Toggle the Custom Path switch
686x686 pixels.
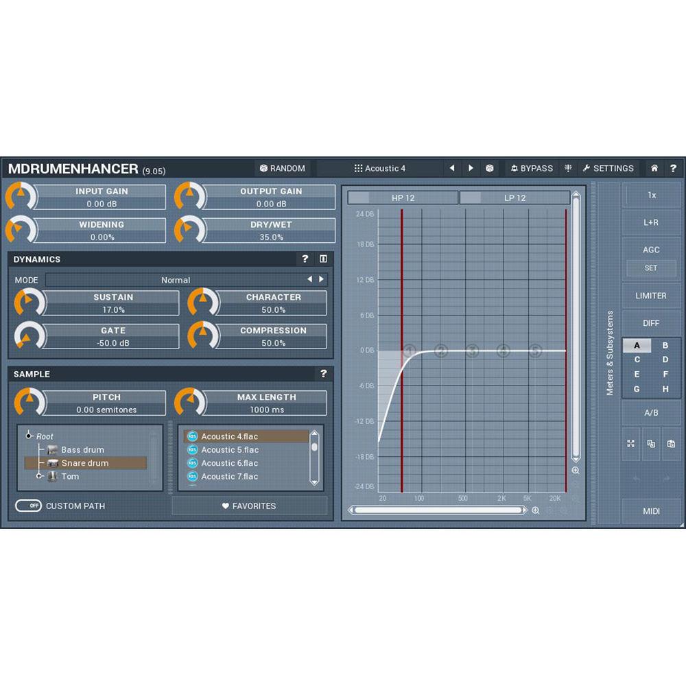coord(29,506)
